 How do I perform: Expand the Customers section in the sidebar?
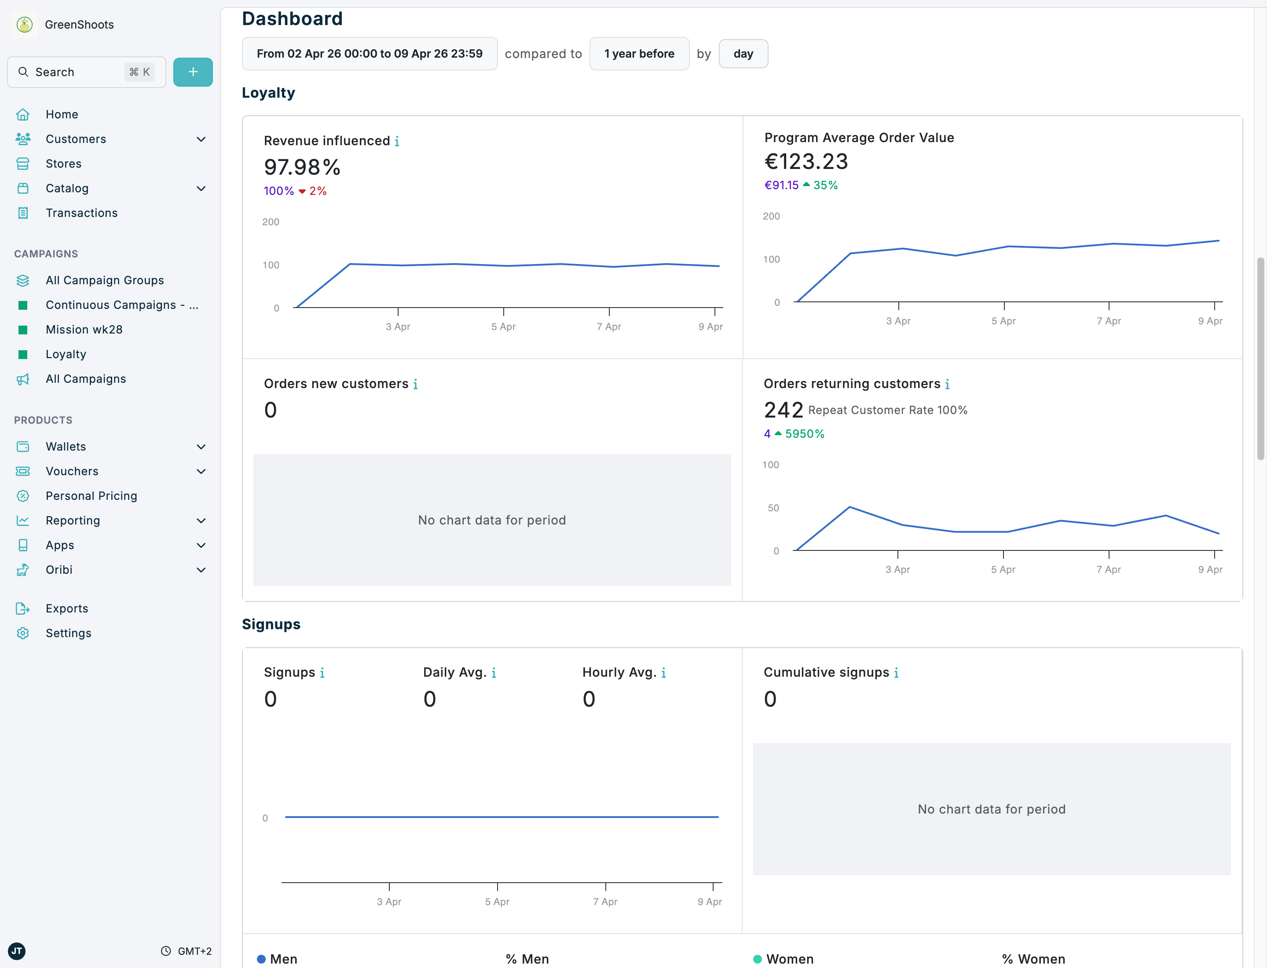[x=201, y=139]
